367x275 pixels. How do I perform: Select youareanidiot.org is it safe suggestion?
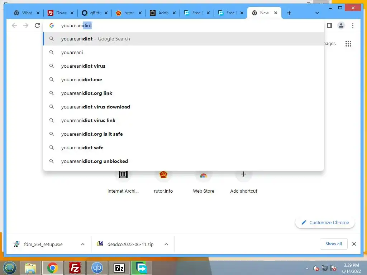point(183,134)
